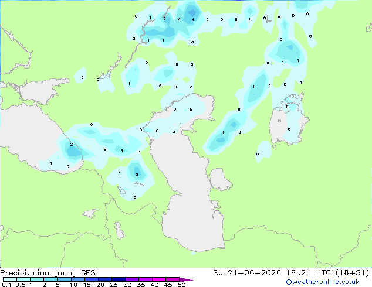This screenshot has height=287, width=372.
Task: Open the weatheronline.co.uk copyright link
Action: (323, 282)
